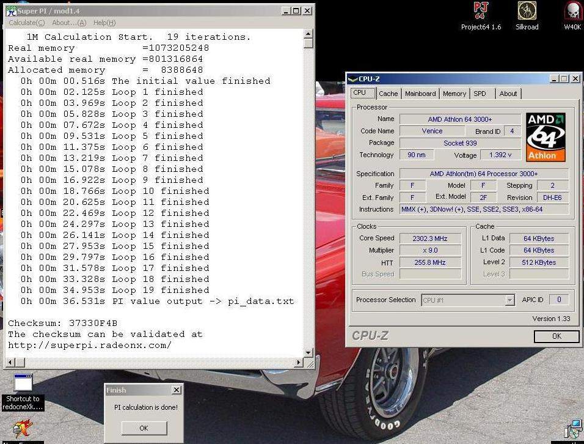This screenshot has width=584, height=444.
Task: Click the 1M Calculation Start line
Action: pos(139,37)
